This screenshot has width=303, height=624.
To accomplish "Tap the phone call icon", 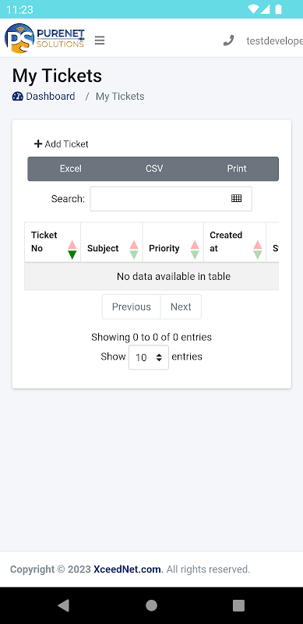I will pos(229,41).
